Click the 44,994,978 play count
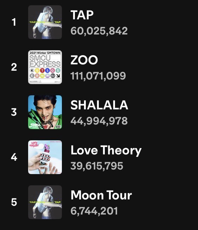The width and height of the screenshot is (198, 230). pyautogui.click(x=99, y=121)
